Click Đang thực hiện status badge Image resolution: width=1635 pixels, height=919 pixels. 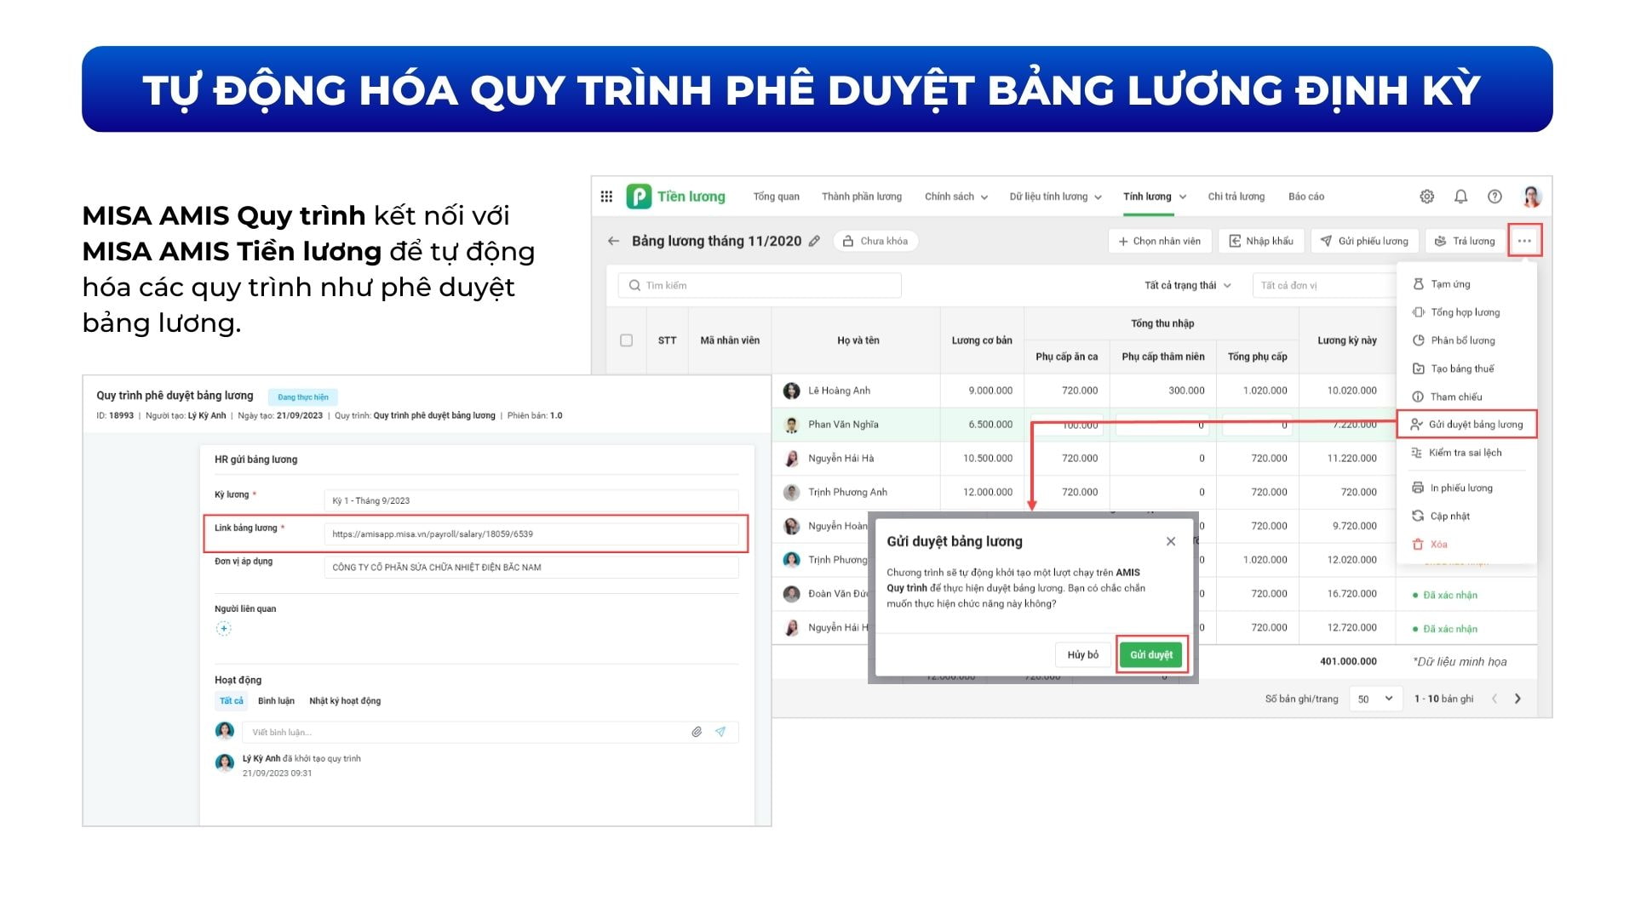tap(303, 397)
